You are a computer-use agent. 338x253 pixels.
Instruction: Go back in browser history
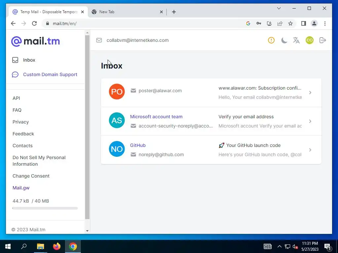(x=13, y=23)
